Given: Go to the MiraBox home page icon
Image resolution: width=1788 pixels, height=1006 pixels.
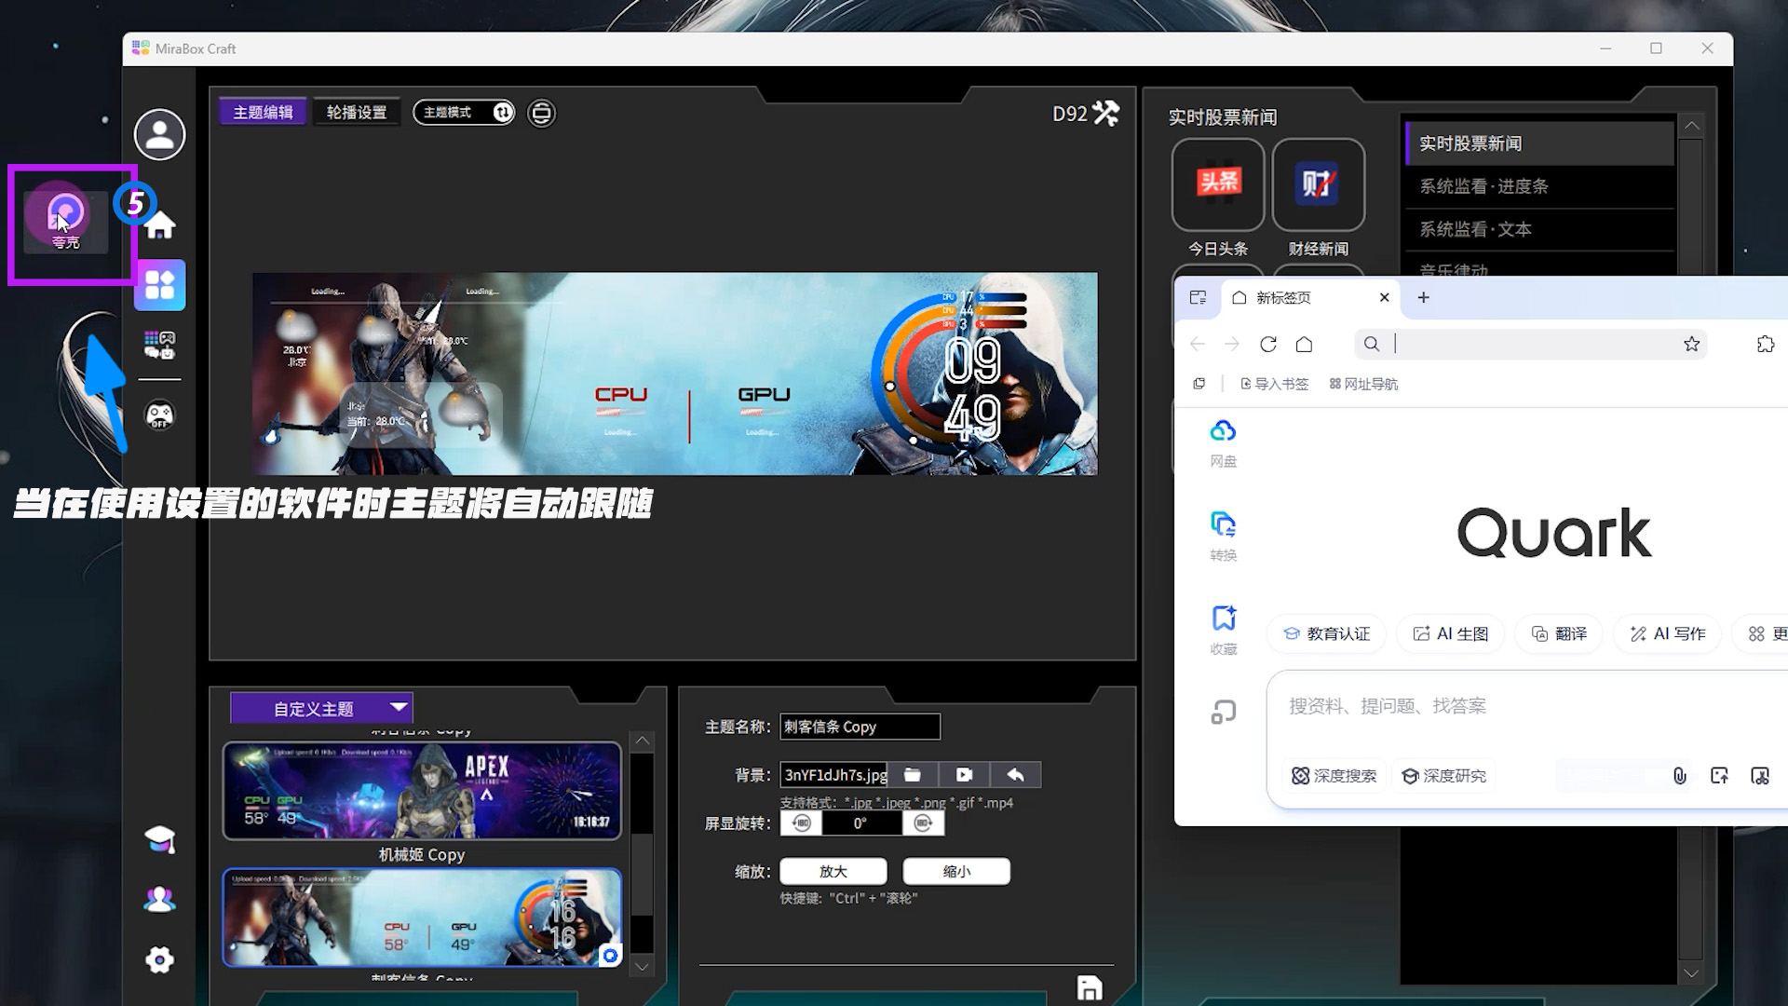Looking at the screenshot, I should 160,224.
